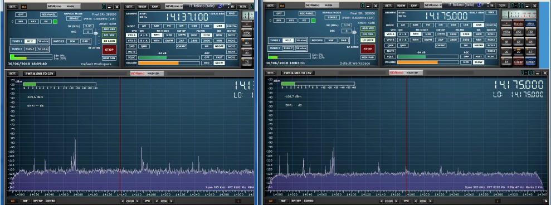Open OPT in the 14.175.000 MAIN panel
Image resolution: width=551 pixels, height=205 pixels.
pos(279,13)
